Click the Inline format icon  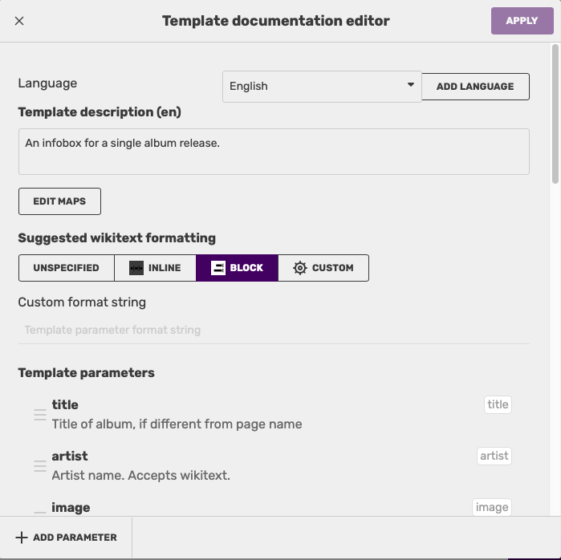click(x=136, y=268)
